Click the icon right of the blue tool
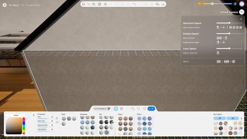 click(122, 108)
